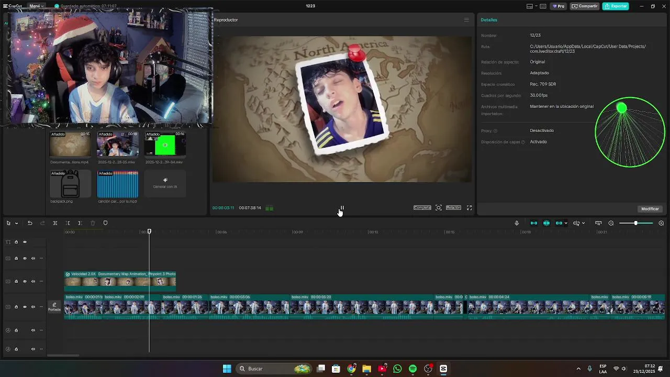The width and height of the screenshot is (670, 377).
Task: Click the player screenshot/focus frame icon
Action: pos(439,208)
